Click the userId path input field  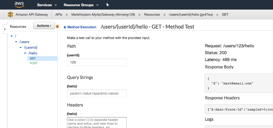pos(97,62)
